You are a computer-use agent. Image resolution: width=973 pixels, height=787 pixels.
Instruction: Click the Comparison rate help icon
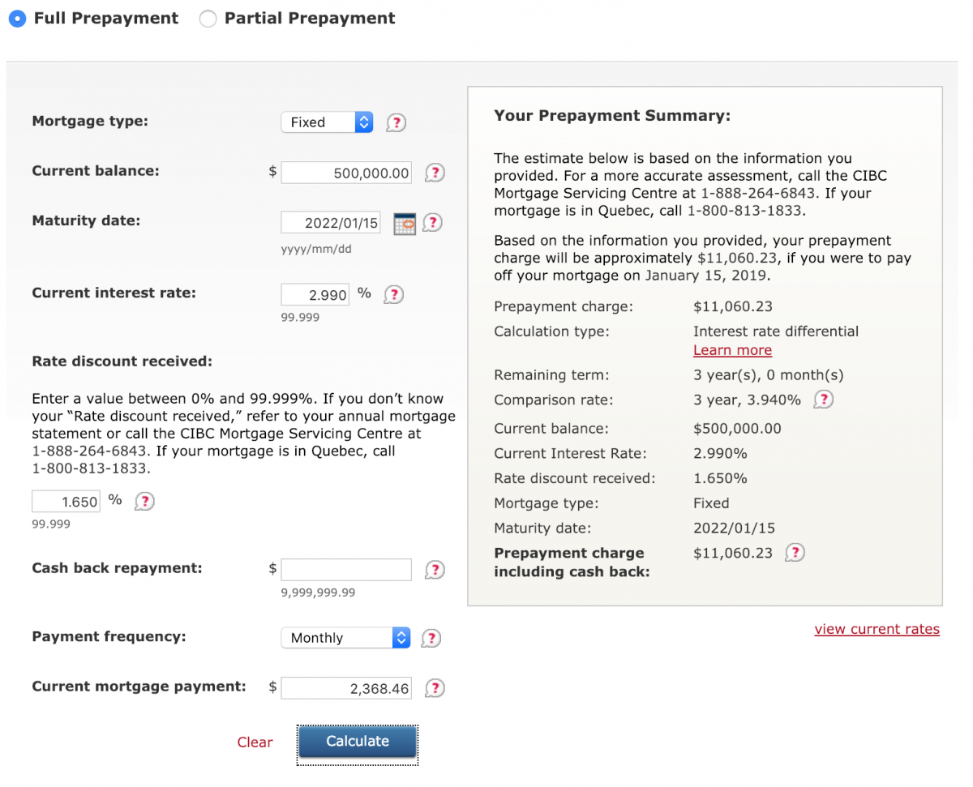pos(823,399)
